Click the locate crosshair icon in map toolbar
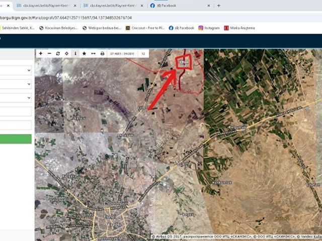322x241 pixels. click(66, 54)
